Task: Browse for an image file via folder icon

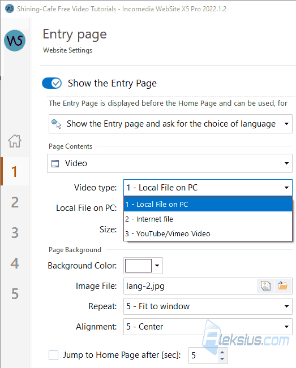Action: click(283, 286)
